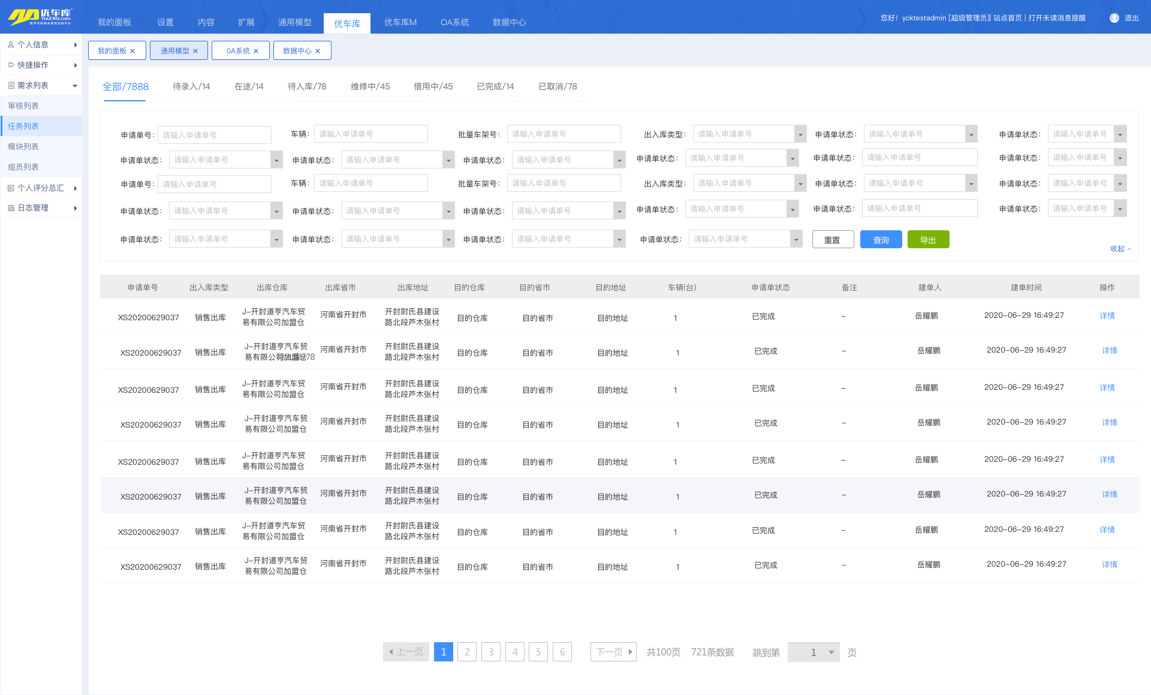Viewport: 1151px width, 695px height.
Task: Switch to the 维修中/45 tab
Action: (x=370, y=86)
